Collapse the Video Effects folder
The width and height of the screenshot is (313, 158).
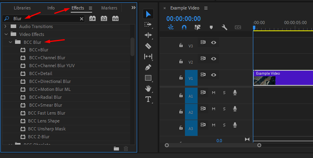(6, 34)
